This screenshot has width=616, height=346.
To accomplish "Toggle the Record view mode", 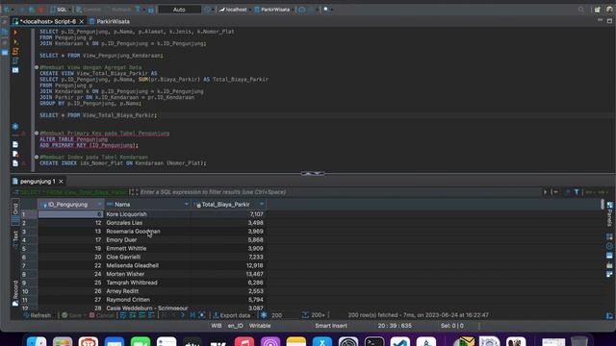I will pos(15,292).
